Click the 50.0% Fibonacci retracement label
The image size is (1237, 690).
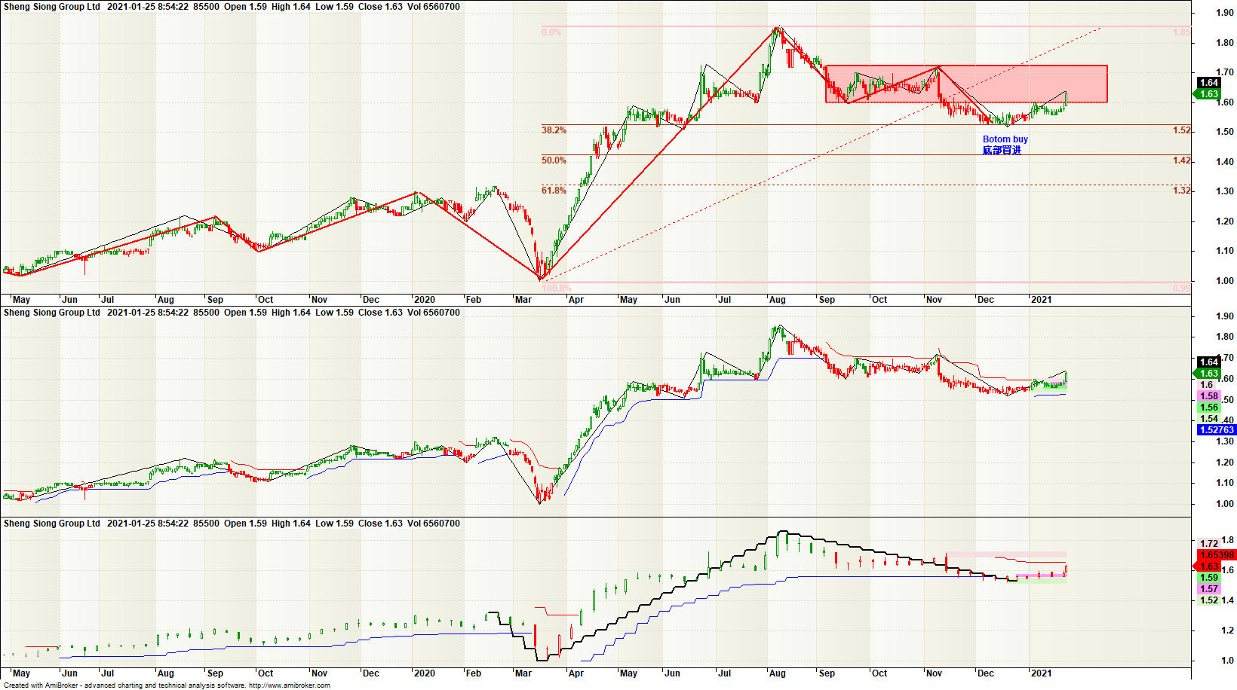pyautogui.click(x=554, y=160)
